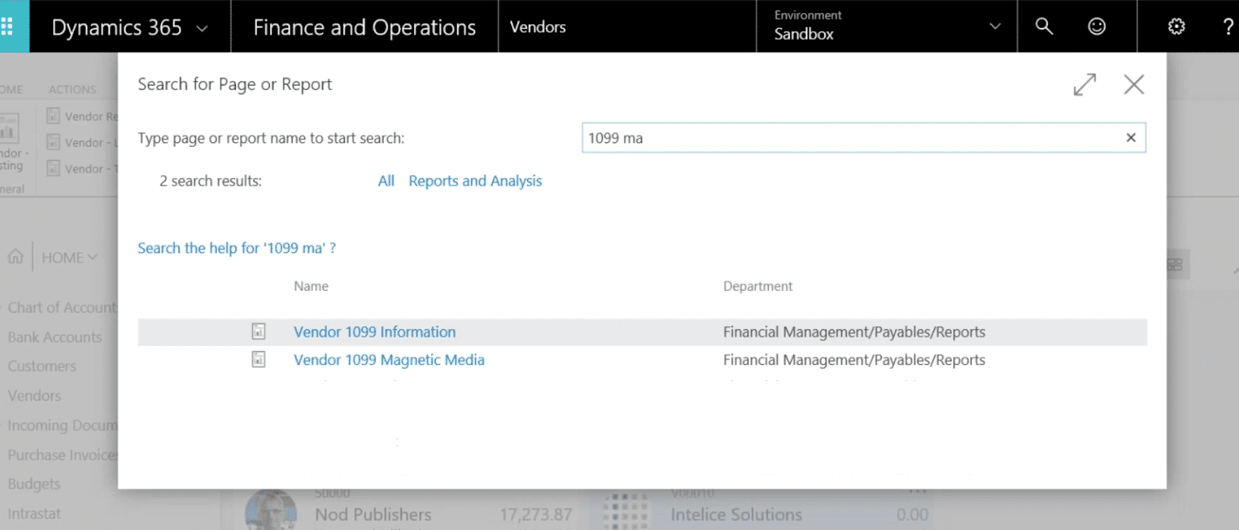
Task: Click the search magnifier icon
Action: click(x=1044, y=26)
